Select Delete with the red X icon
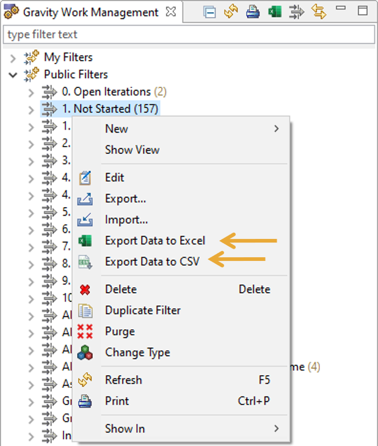Viewport: 378px width, 446px height. click(120, 290)
